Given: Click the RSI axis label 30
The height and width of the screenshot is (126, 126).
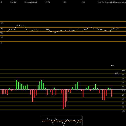Looking at the screenshot, I should point(2,37).
